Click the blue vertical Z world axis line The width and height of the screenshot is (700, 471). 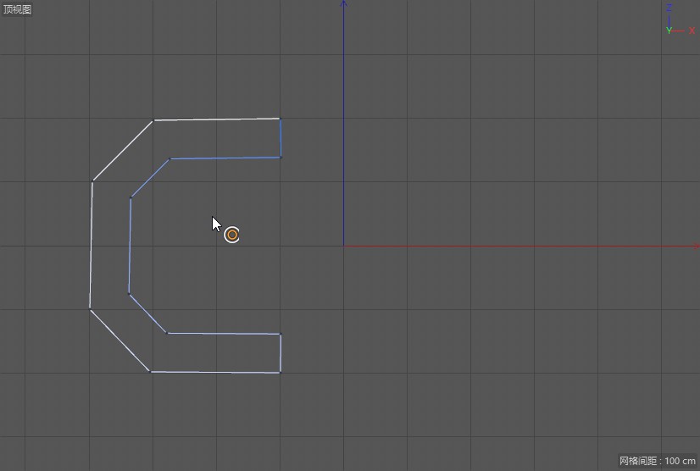[343, 123]
